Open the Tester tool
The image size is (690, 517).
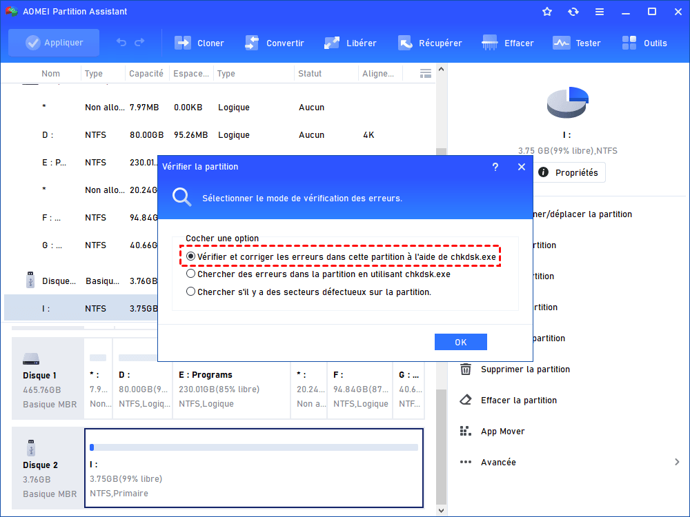pyautogui.click(x=576, y=43)
